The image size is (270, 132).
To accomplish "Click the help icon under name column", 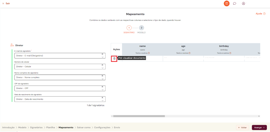I will pyautogui.click(x=149, y=53).
